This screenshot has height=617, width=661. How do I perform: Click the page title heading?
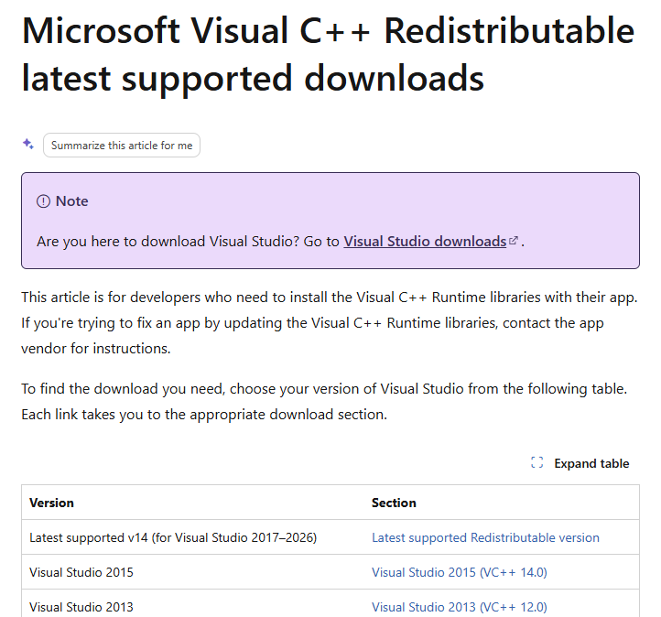coord(328,55)
